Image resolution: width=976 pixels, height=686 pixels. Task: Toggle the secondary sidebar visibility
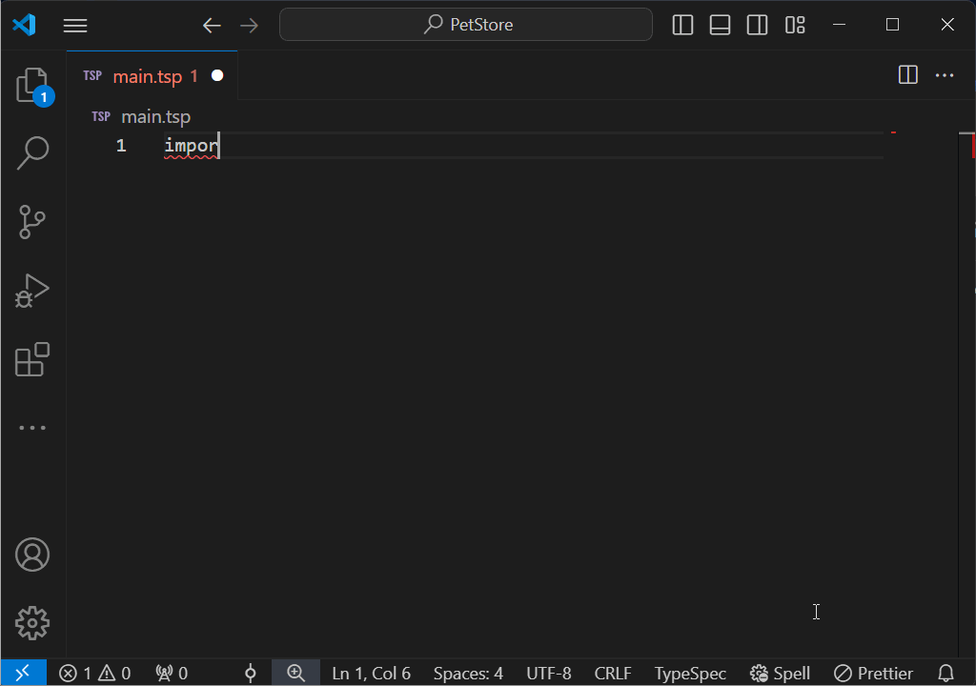click(x=757, y=25)
